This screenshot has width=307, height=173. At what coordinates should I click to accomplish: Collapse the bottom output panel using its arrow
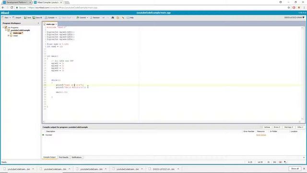[x=304, y=157]
